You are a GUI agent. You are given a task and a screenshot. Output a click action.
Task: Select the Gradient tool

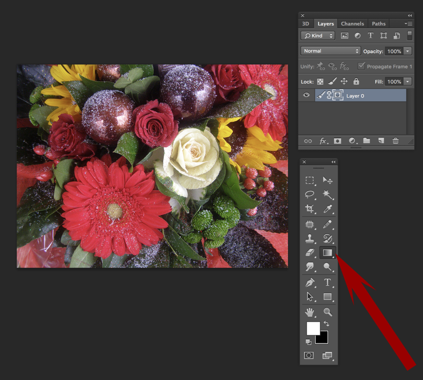click(x=327, y=252)
